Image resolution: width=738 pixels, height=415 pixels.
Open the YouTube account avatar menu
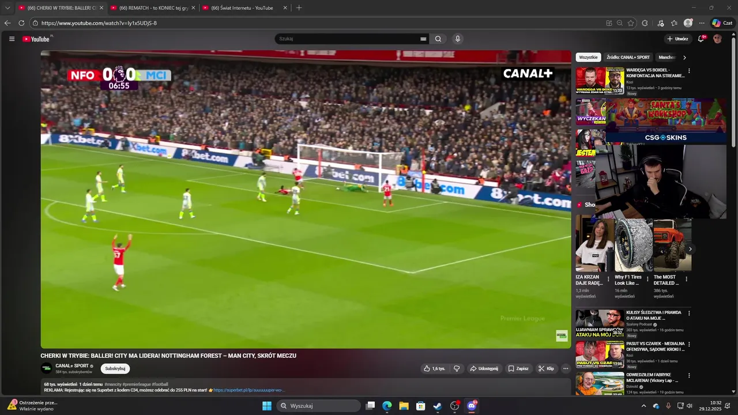pos(717,39)
